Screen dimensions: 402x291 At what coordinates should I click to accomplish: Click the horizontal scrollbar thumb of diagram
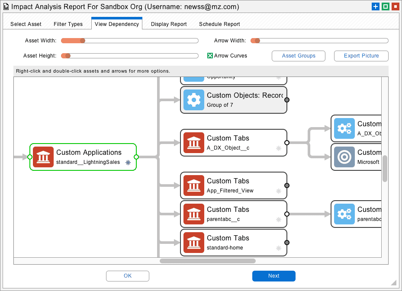pos(208,261)
